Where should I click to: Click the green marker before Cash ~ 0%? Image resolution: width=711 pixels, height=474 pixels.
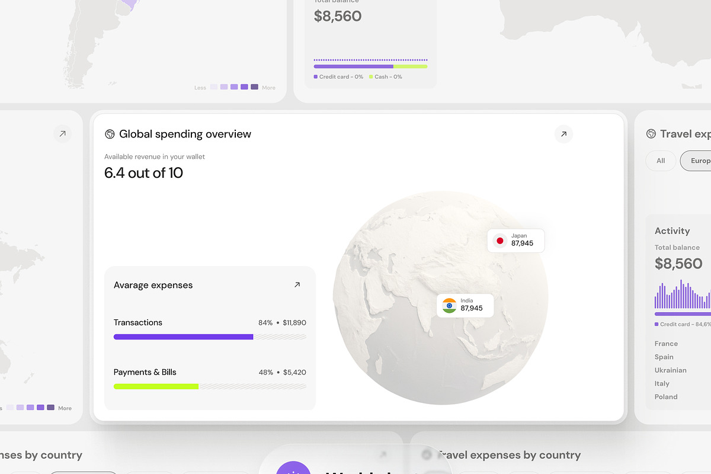pos(371,77)
